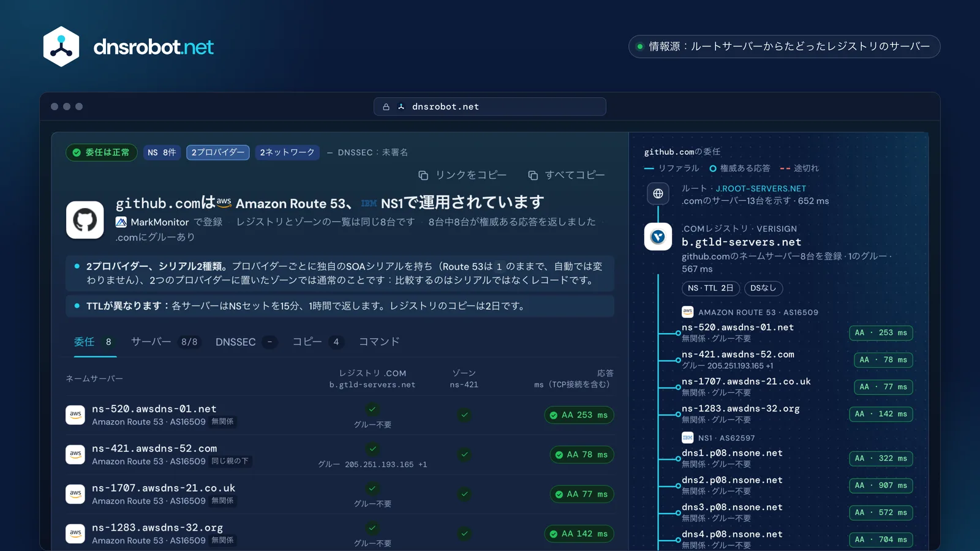Click the dnsrobot.net hexagon logo
Viewport: 980px width, 551px height.
61,47
